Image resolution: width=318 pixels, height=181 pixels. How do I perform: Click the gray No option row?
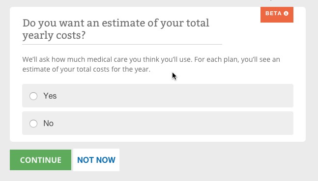158,123
